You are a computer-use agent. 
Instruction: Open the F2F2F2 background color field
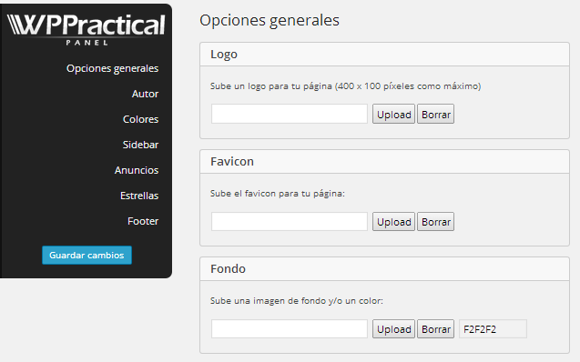point(493,328)
